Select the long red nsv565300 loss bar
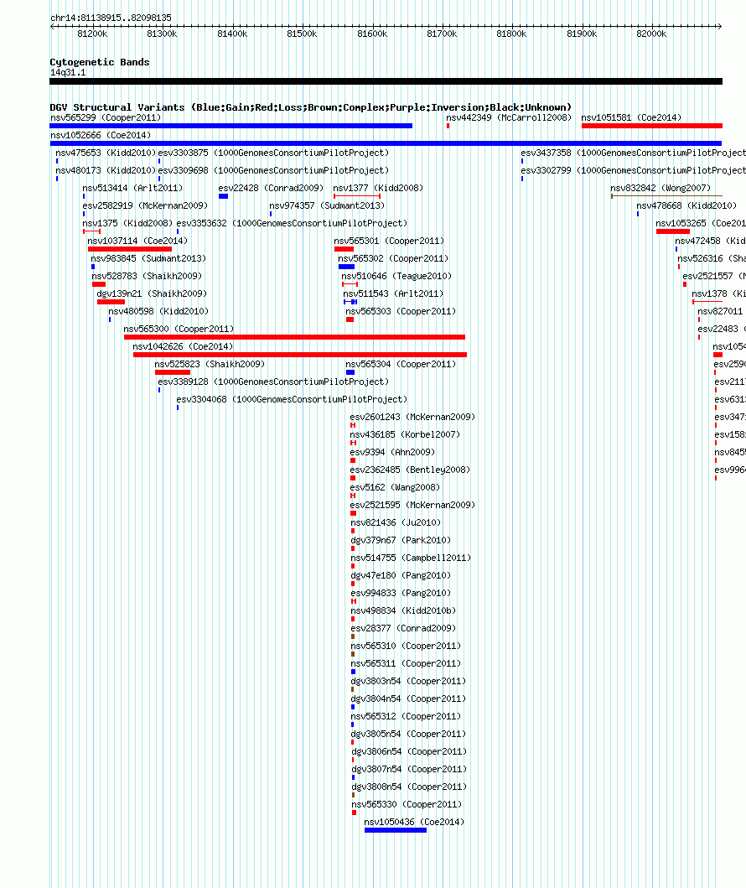 click(294, 337)
